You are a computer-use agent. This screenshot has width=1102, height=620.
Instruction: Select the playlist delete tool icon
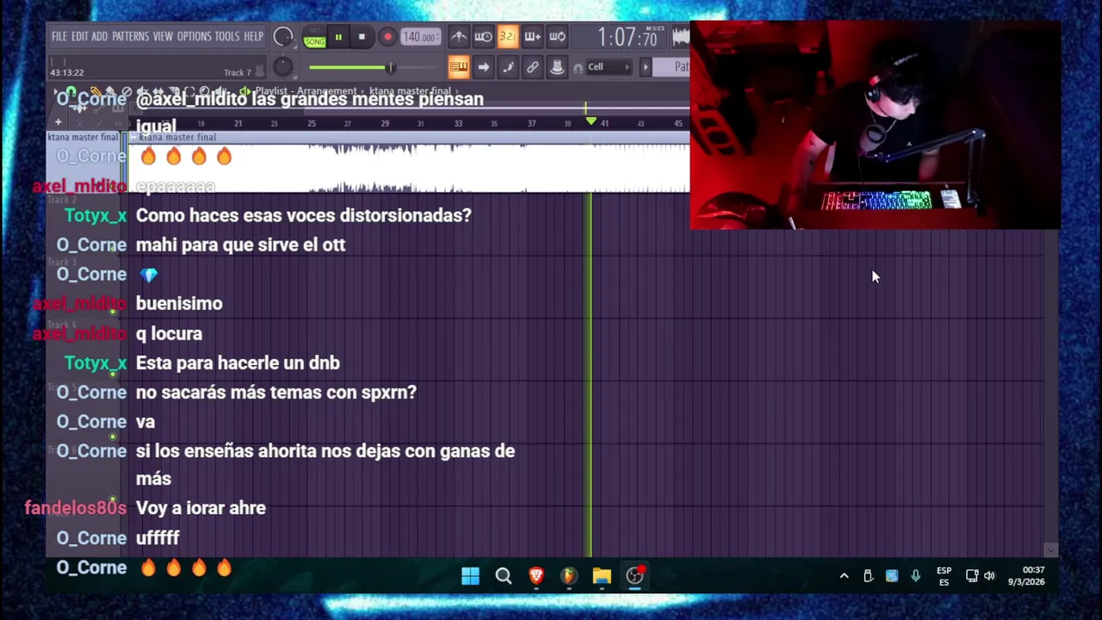[127, 91]
